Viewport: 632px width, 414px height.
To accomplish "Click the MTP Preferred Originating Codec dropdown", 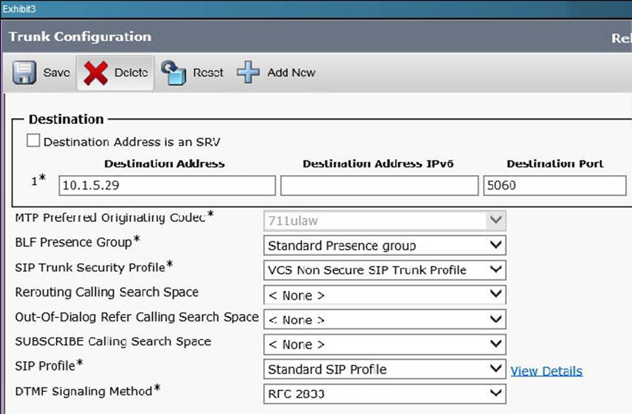I will 384,221.
